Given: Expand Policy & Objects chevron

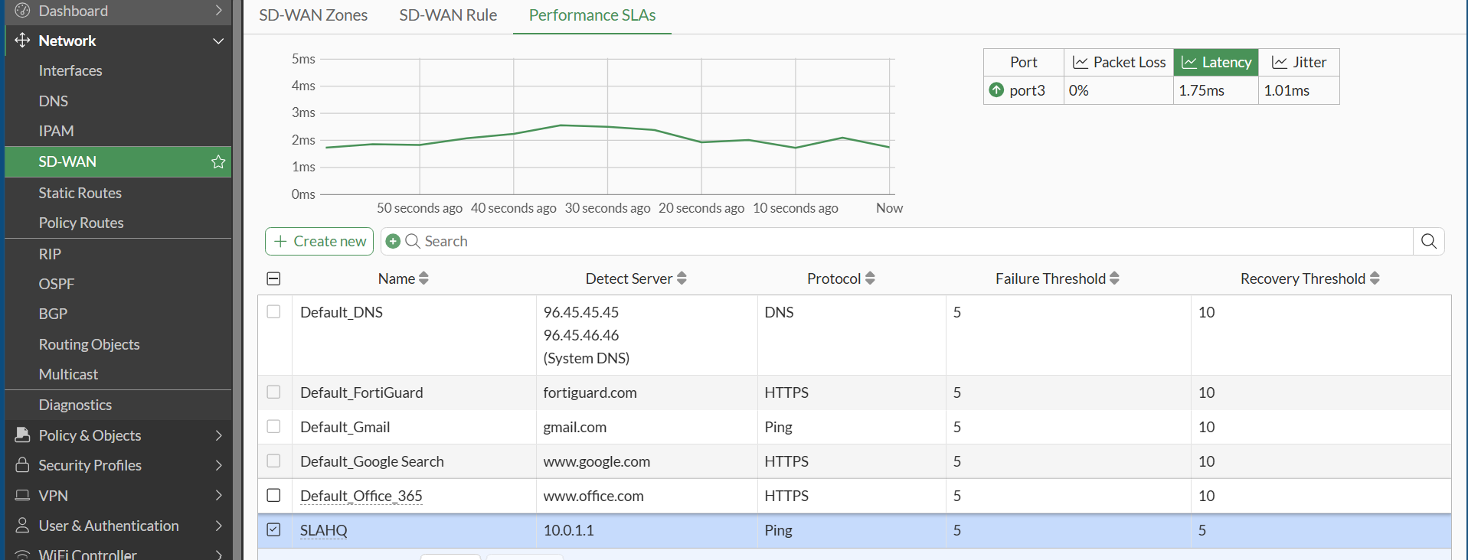Looking at the screenshot, I should (218, 435).
